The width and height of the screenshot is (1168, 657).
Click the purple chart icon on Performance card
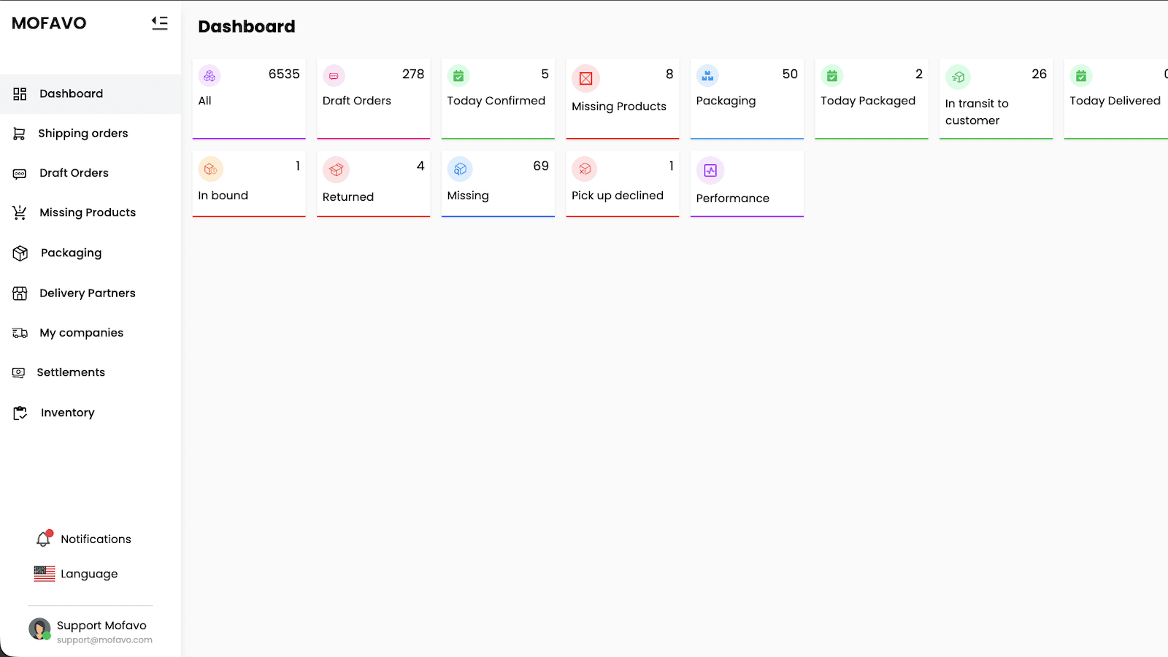pyautogui.click(x=710, y=171)
